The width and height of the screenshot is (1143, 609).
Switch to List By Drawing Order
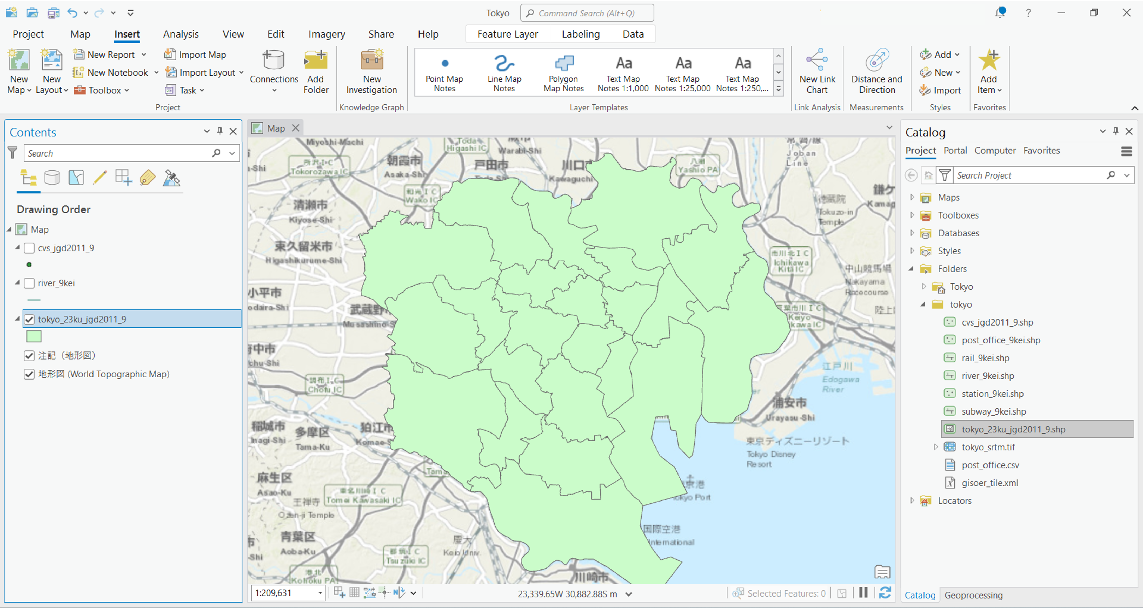(28, 178)
